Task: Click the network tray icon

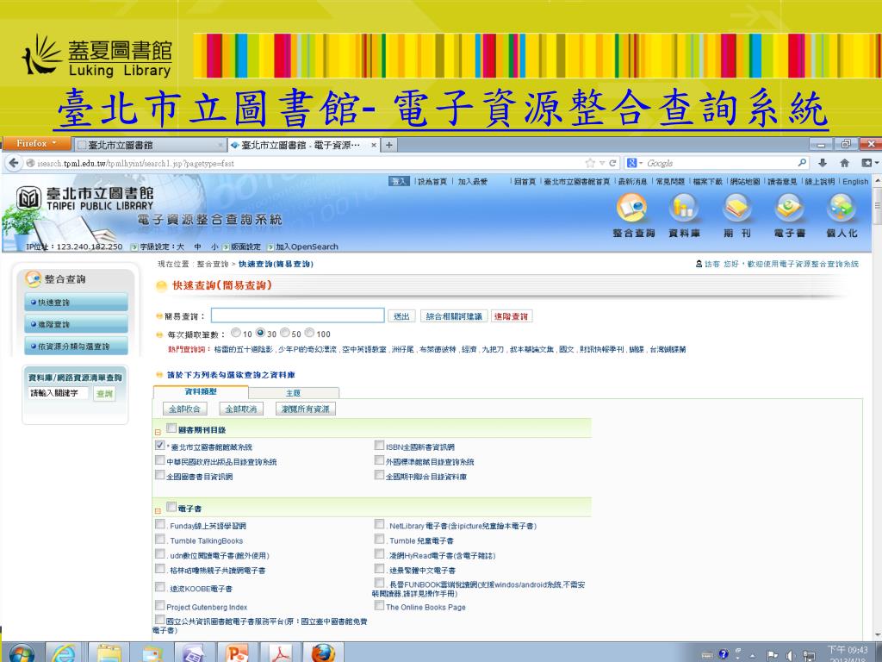Action: 809,655
